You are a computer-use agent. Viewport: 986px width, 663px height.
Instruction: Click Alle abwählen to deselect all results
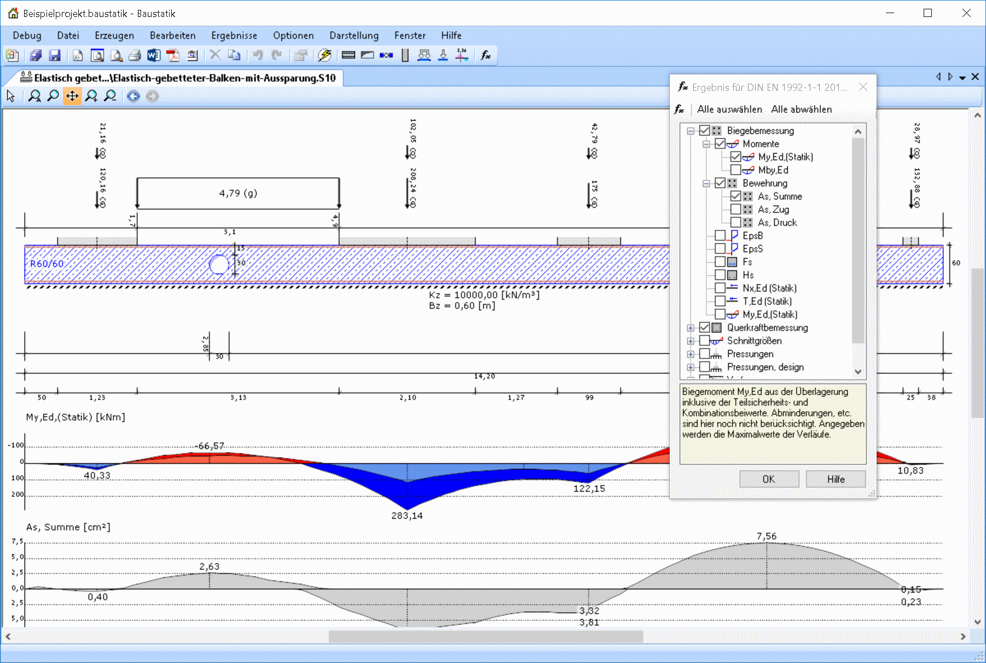pos(802,109)
